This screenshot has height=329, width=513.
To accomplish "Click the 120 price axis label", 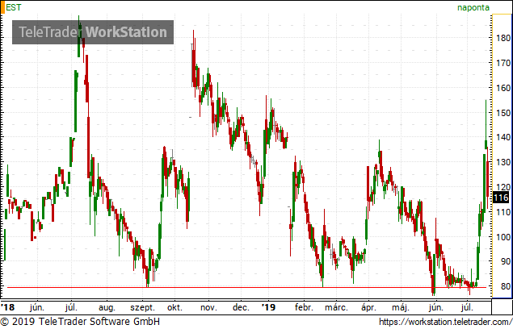I will tap(503, 187).
